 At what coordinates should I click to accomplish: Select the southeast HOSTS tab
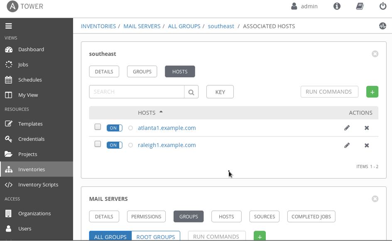click(180, 72)
